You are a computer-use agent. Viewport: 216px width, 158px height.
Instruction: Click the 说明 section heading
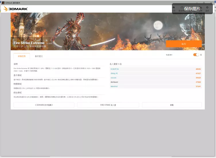point(16,64)
